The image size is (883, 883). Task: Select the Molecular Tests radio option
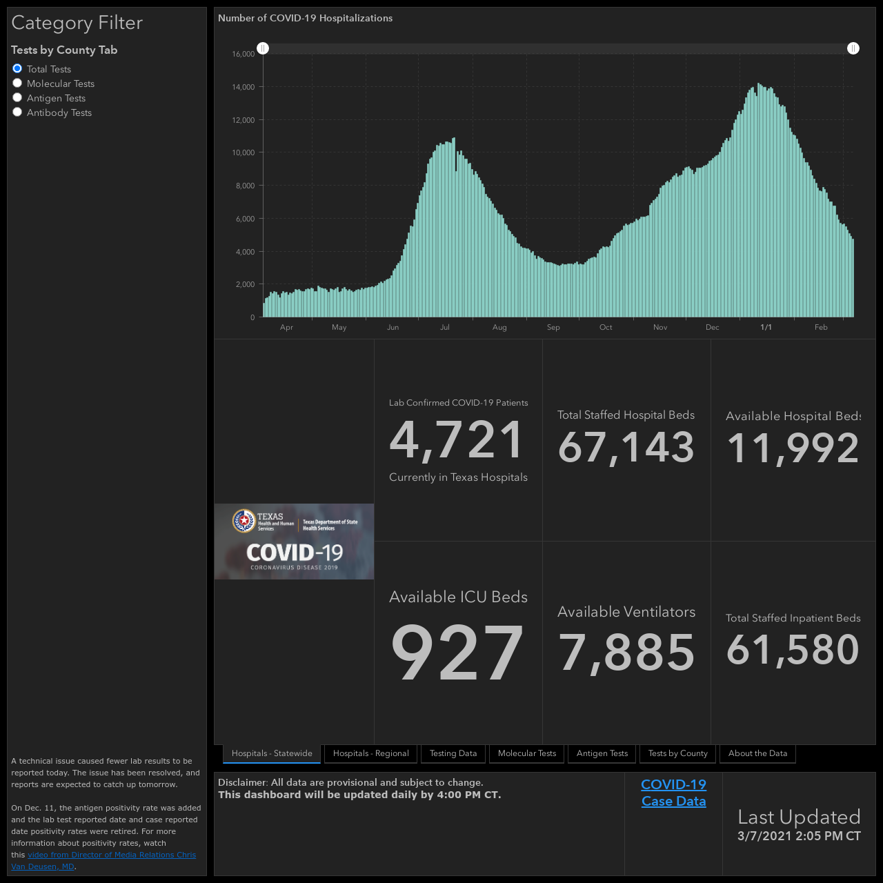click(x=17, y=83)
